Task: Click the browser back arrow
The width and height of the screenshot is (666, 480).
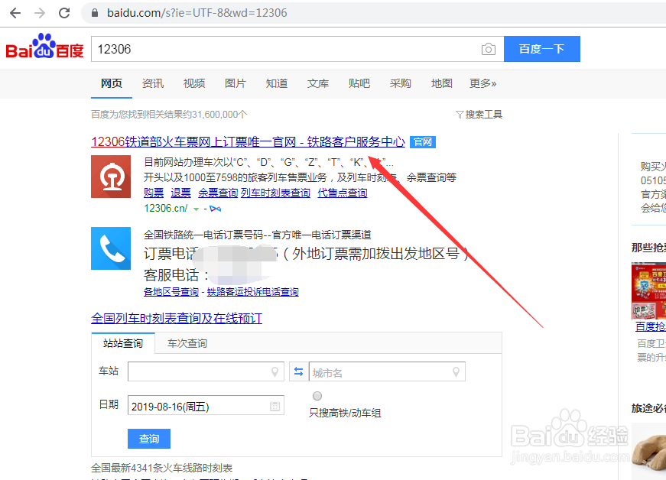Action: (15, 13)
